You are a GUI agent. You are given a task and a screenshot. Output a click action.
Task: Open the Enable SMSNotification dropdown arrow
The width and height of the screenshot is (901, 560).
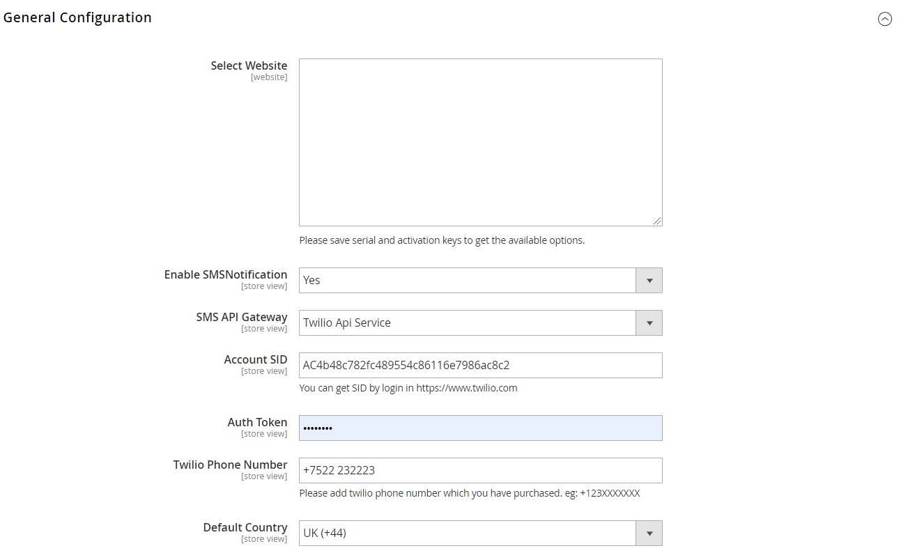(x=649, y=281)
